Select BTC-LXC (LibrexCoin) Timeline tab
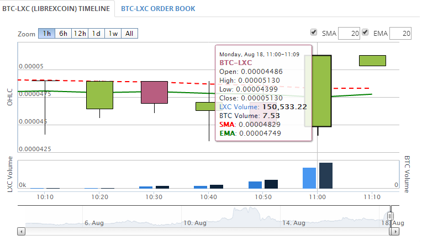 pos(56,9)
